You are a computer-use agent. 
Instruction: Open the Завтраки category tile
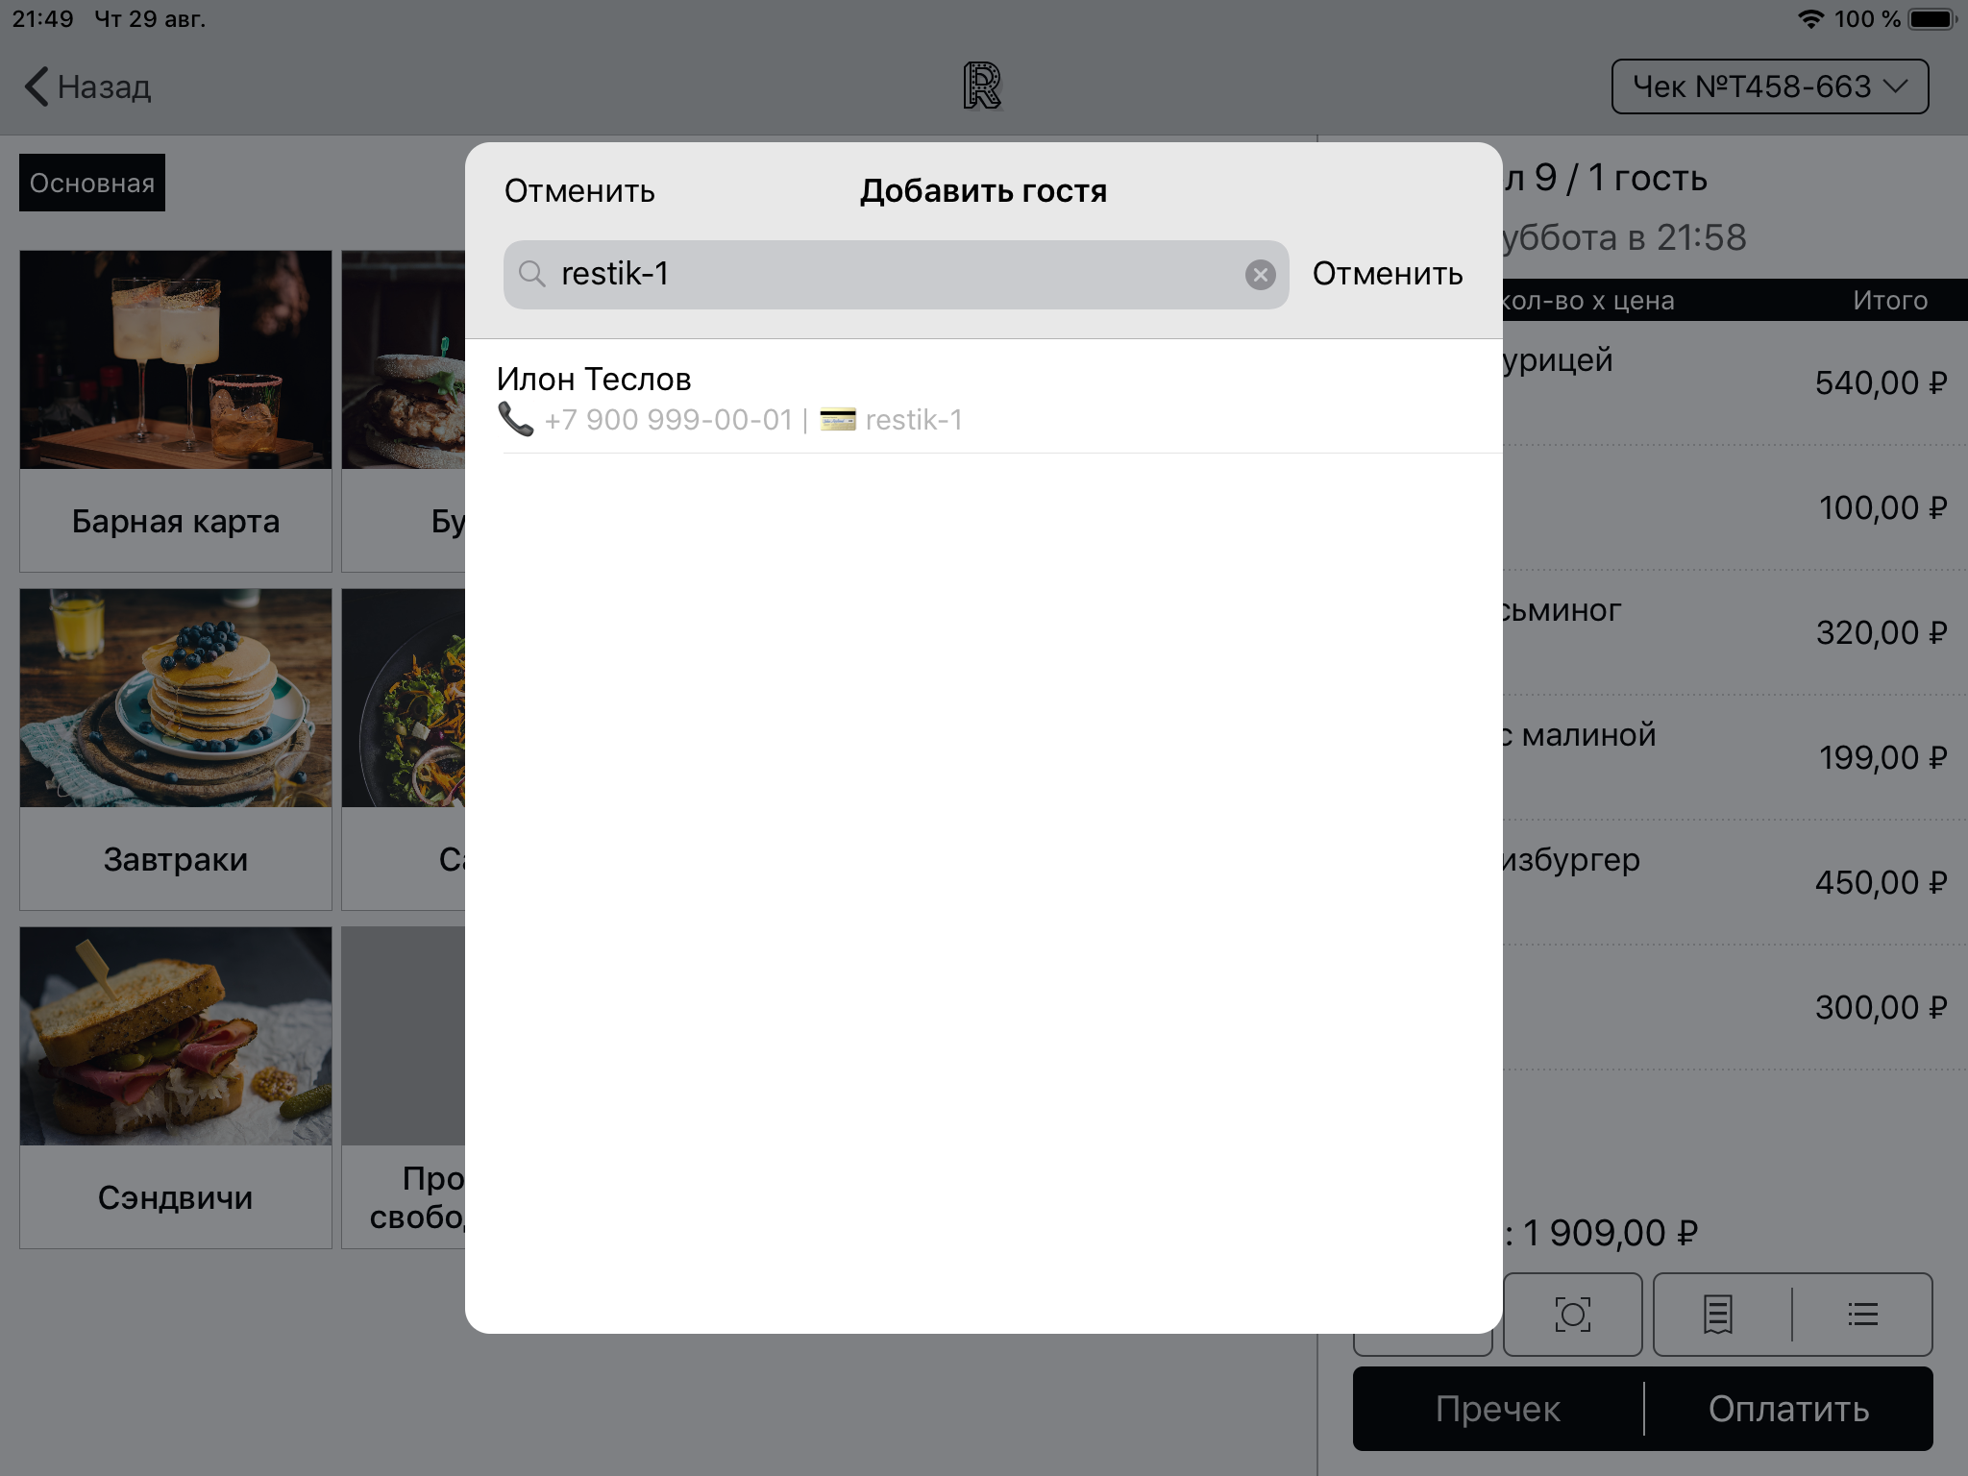pyautogui.click(x=176, y=750)
